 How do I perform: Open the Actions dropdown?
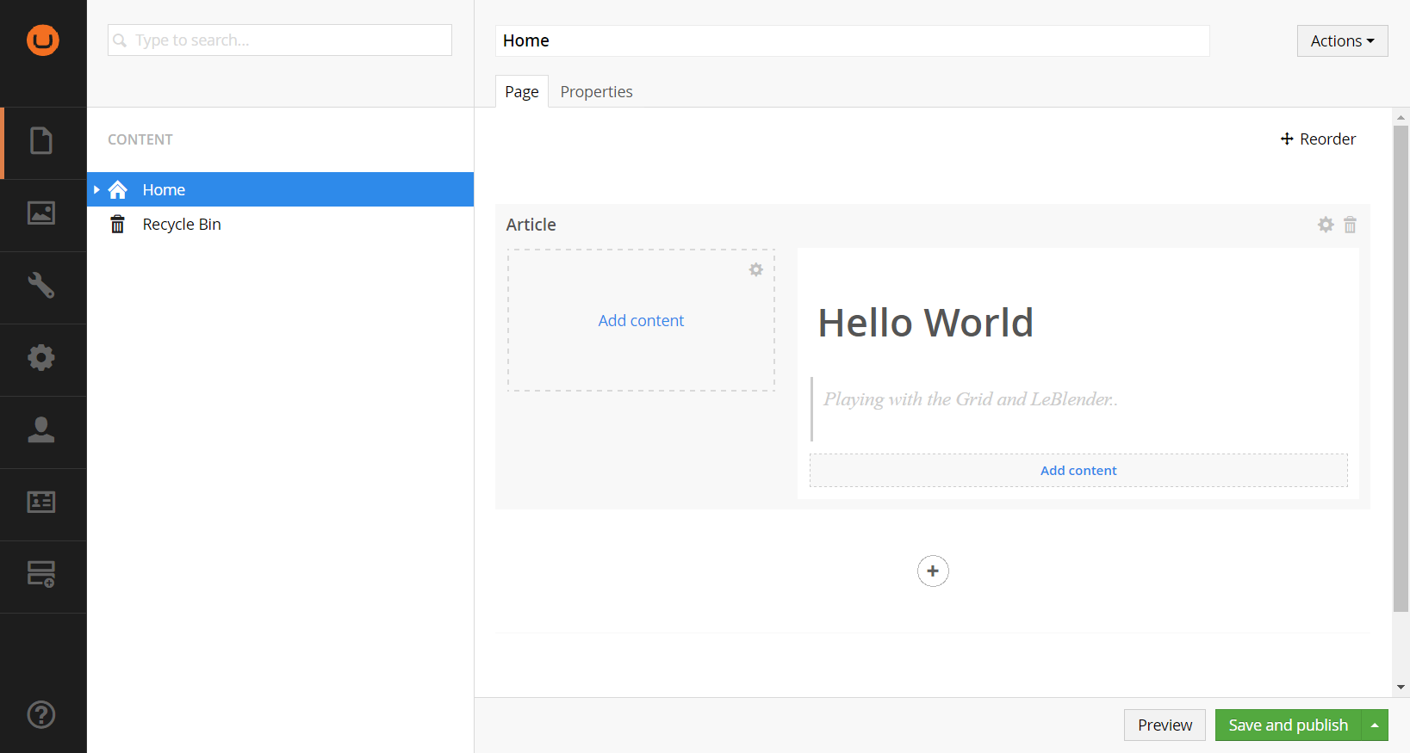1342,40
